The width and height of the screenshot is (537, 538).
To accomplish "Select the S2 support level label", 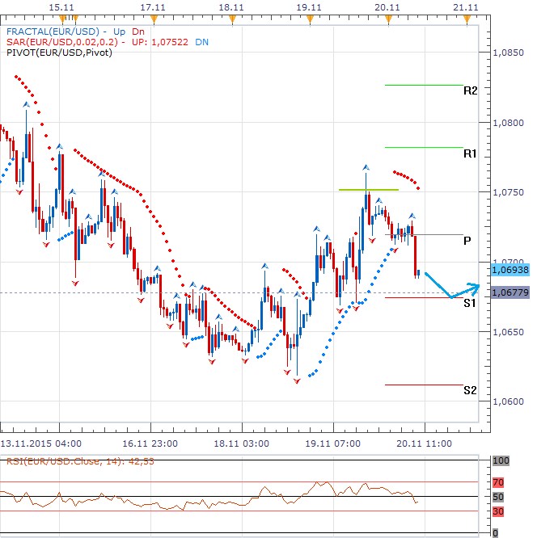I will (470, 390).
